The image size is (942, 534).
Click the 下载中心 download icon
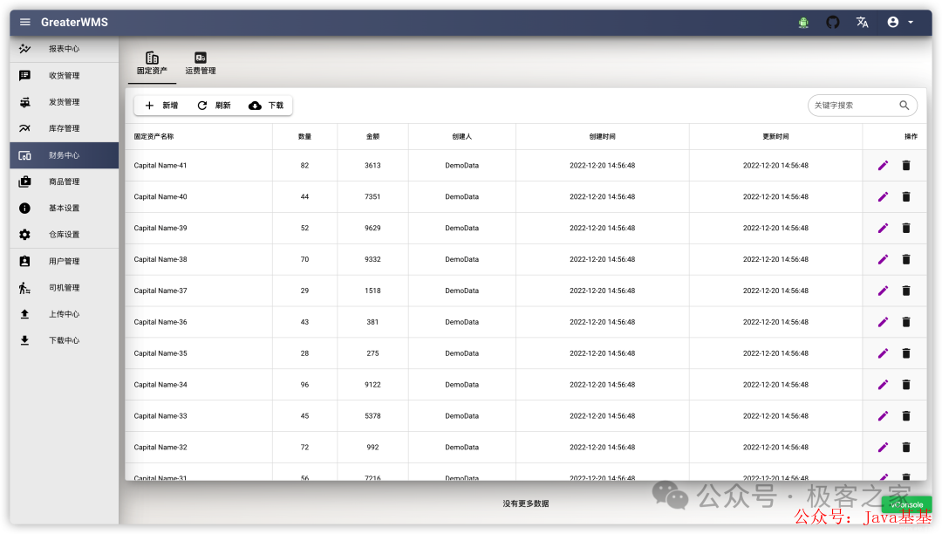pos(24,340)
